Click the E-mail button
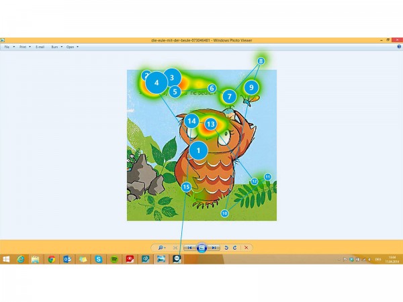 (x=40, y=47)
